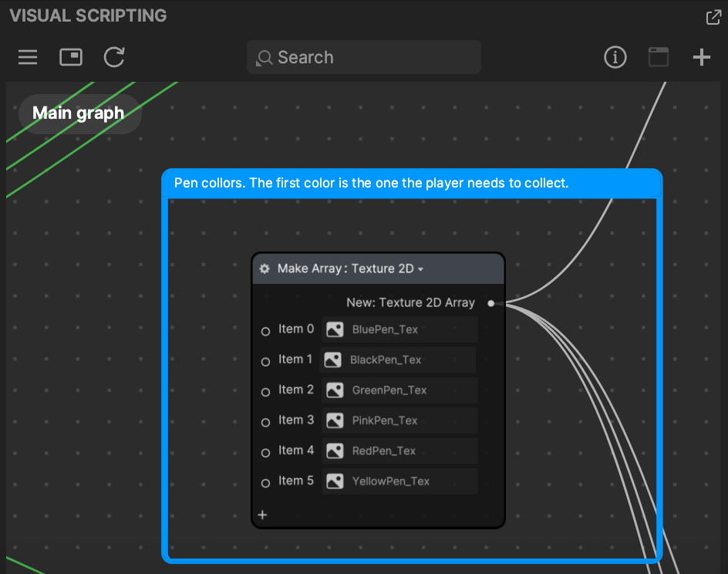The width and height of the screenshot is (728, 574).
Task: Click the BluePen_Tex texture icon
Action: pyautogui.click(x=335, y=329)
